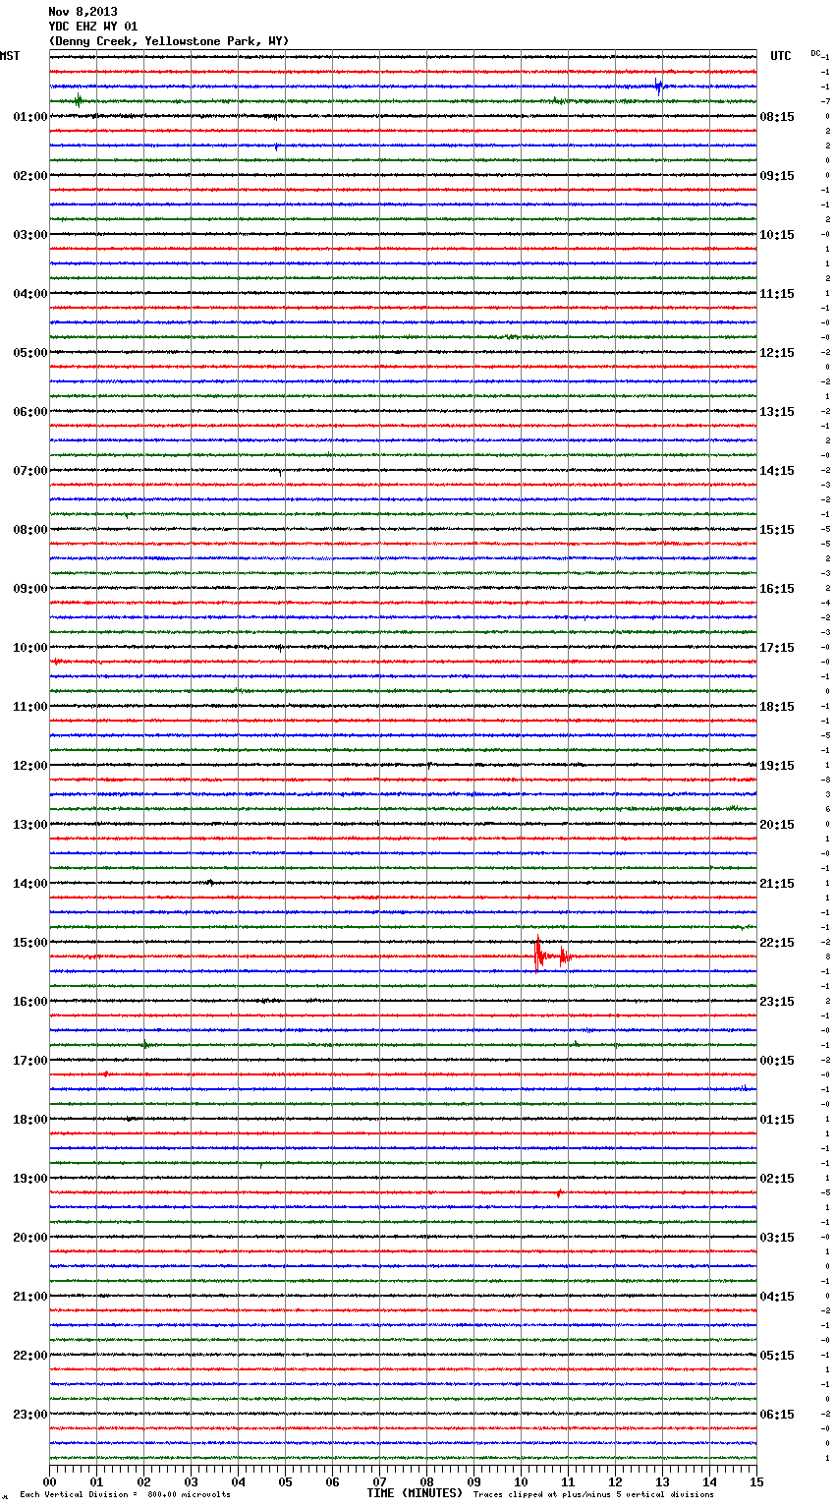Select the "12:00" MST time label
The width and height of the screenshot is (835, 1508).
pos(30,766)
